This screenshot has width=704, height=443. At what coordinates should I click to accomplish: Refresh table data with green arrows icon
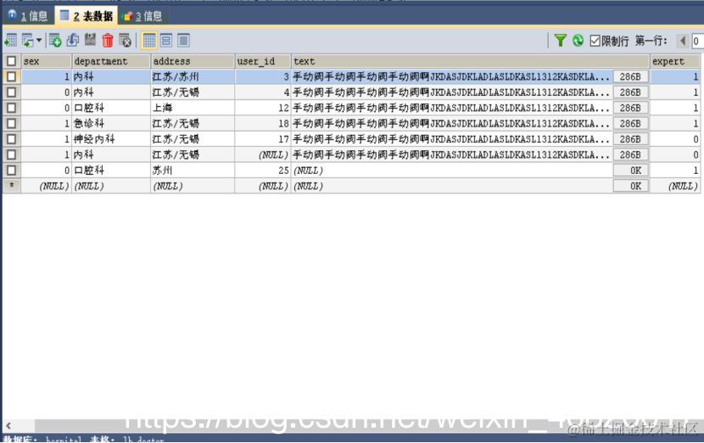(x=578, y=41)
